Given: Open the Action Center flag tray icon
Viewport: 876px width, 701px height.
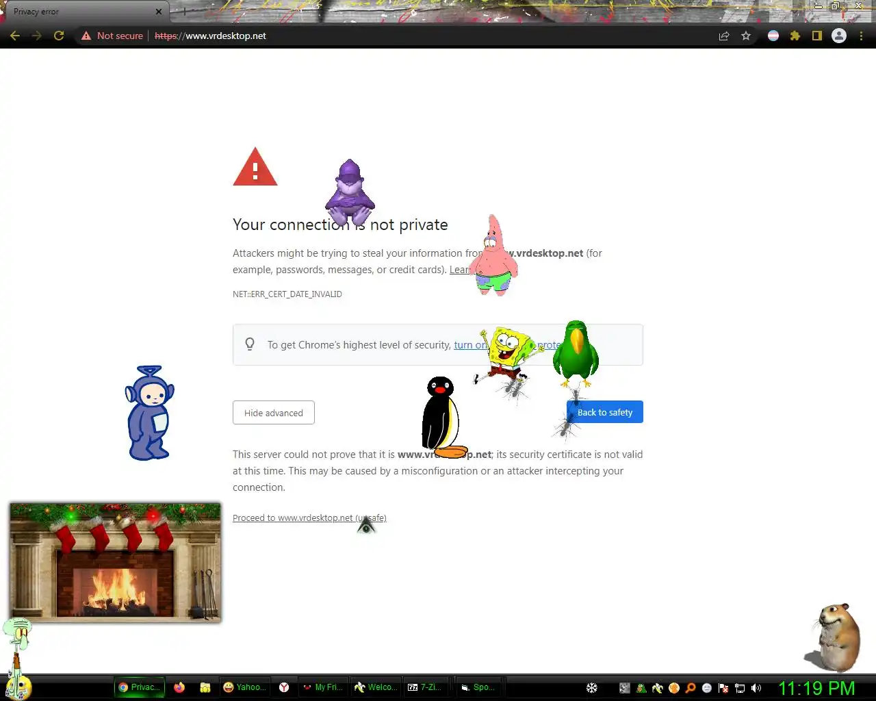Looking at the screenshot, I should click(723, 688).
